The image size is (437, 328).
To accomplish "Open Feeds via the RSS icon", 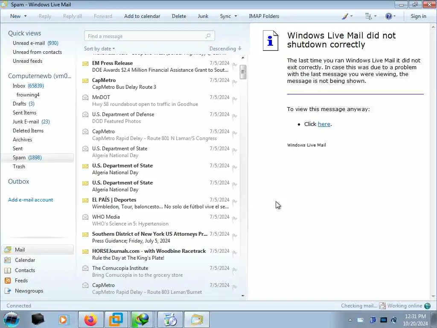I will (x=8, y=281).
